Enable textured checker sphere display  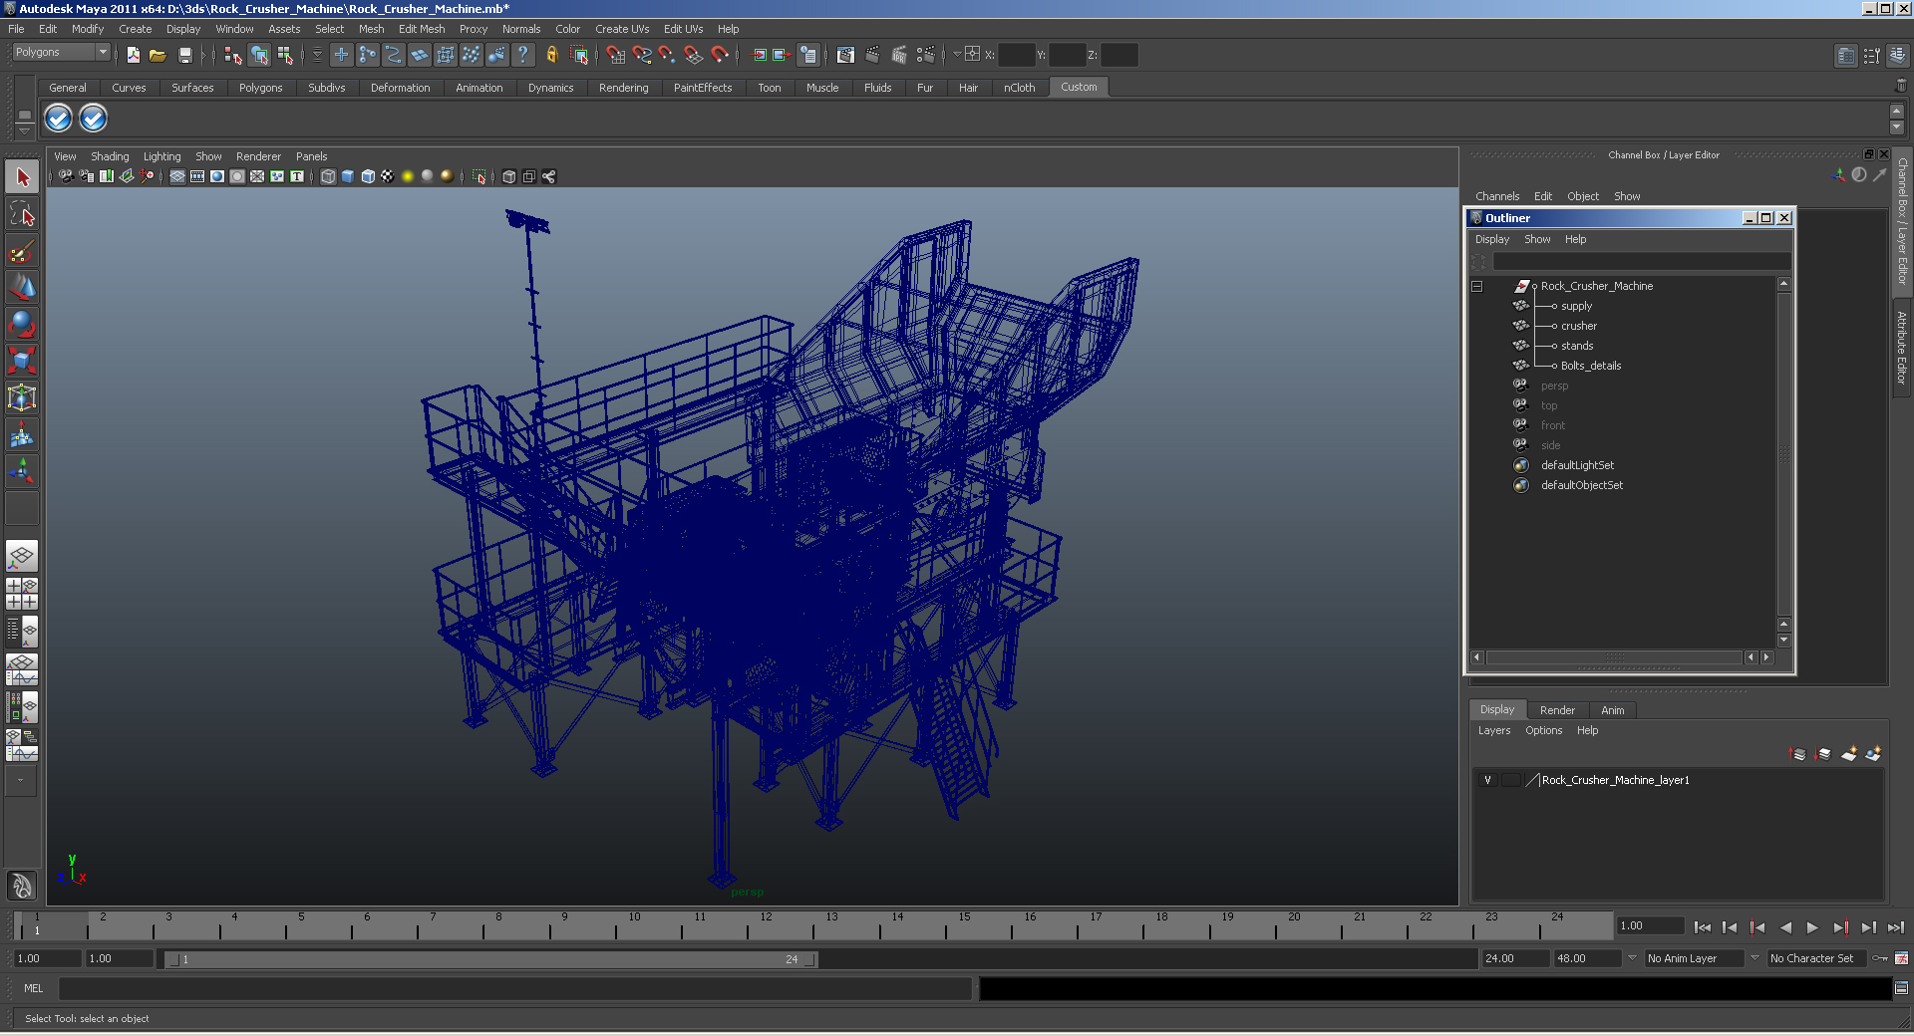coord(388,176)
